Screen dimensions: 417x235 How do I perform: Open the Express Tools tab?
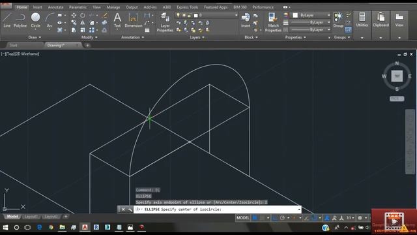[187, 7]
